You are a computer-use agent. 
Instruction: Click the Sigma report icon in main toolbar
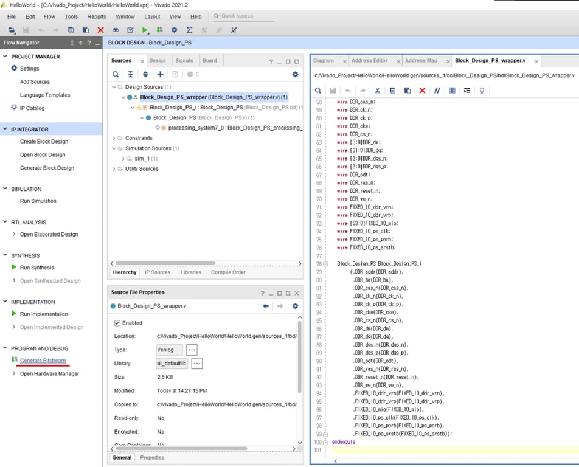[x=189, y=30]
